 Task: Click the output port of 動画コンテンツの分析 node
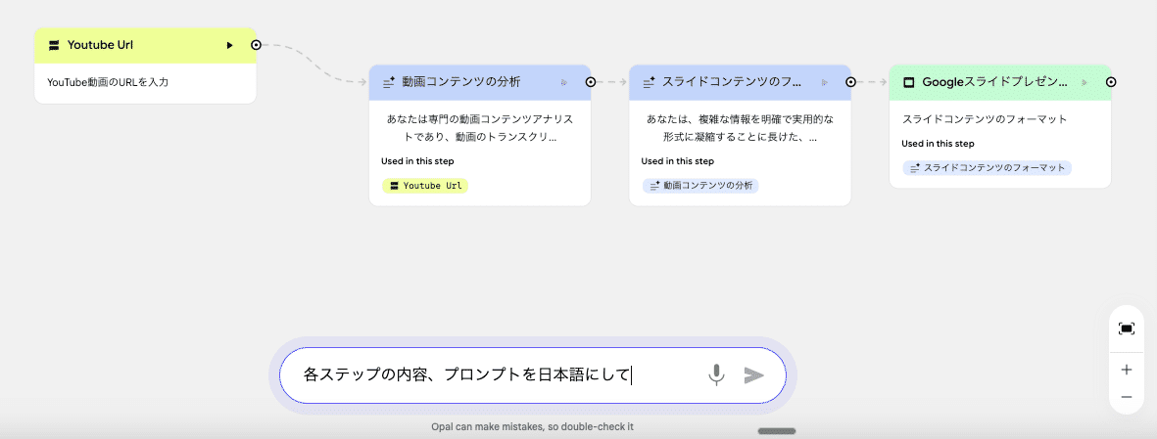click(591, 83)
